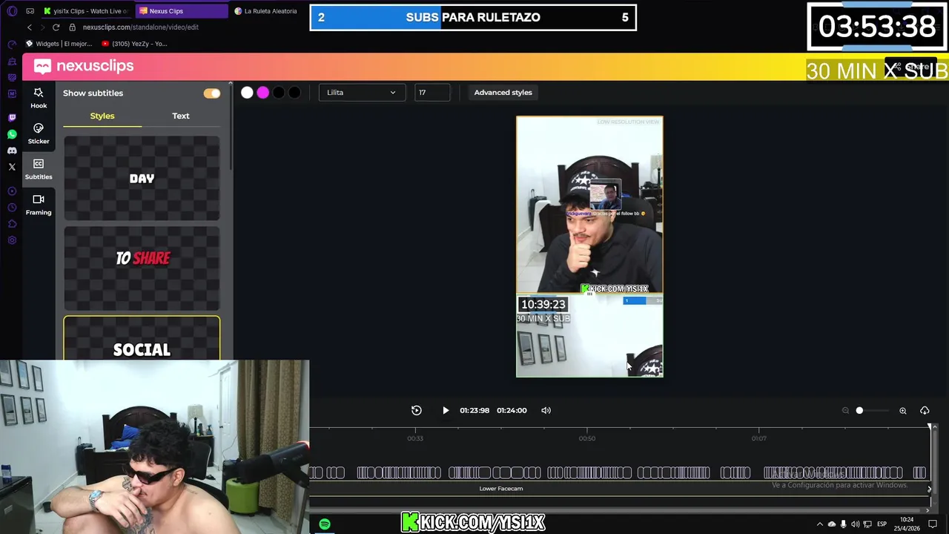Select the Nexus Clips browser tab
The height and width of the screenshot is (534, 949).
pyautogui.click(x=182, y=11)
